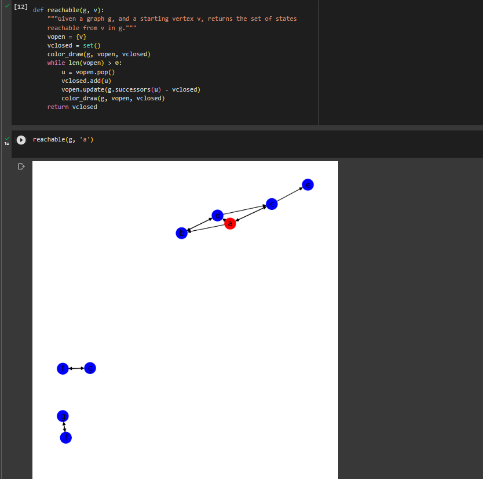Click the cell output indicator icon
This screenshot has height=479, width=483.
pos(21,166)
